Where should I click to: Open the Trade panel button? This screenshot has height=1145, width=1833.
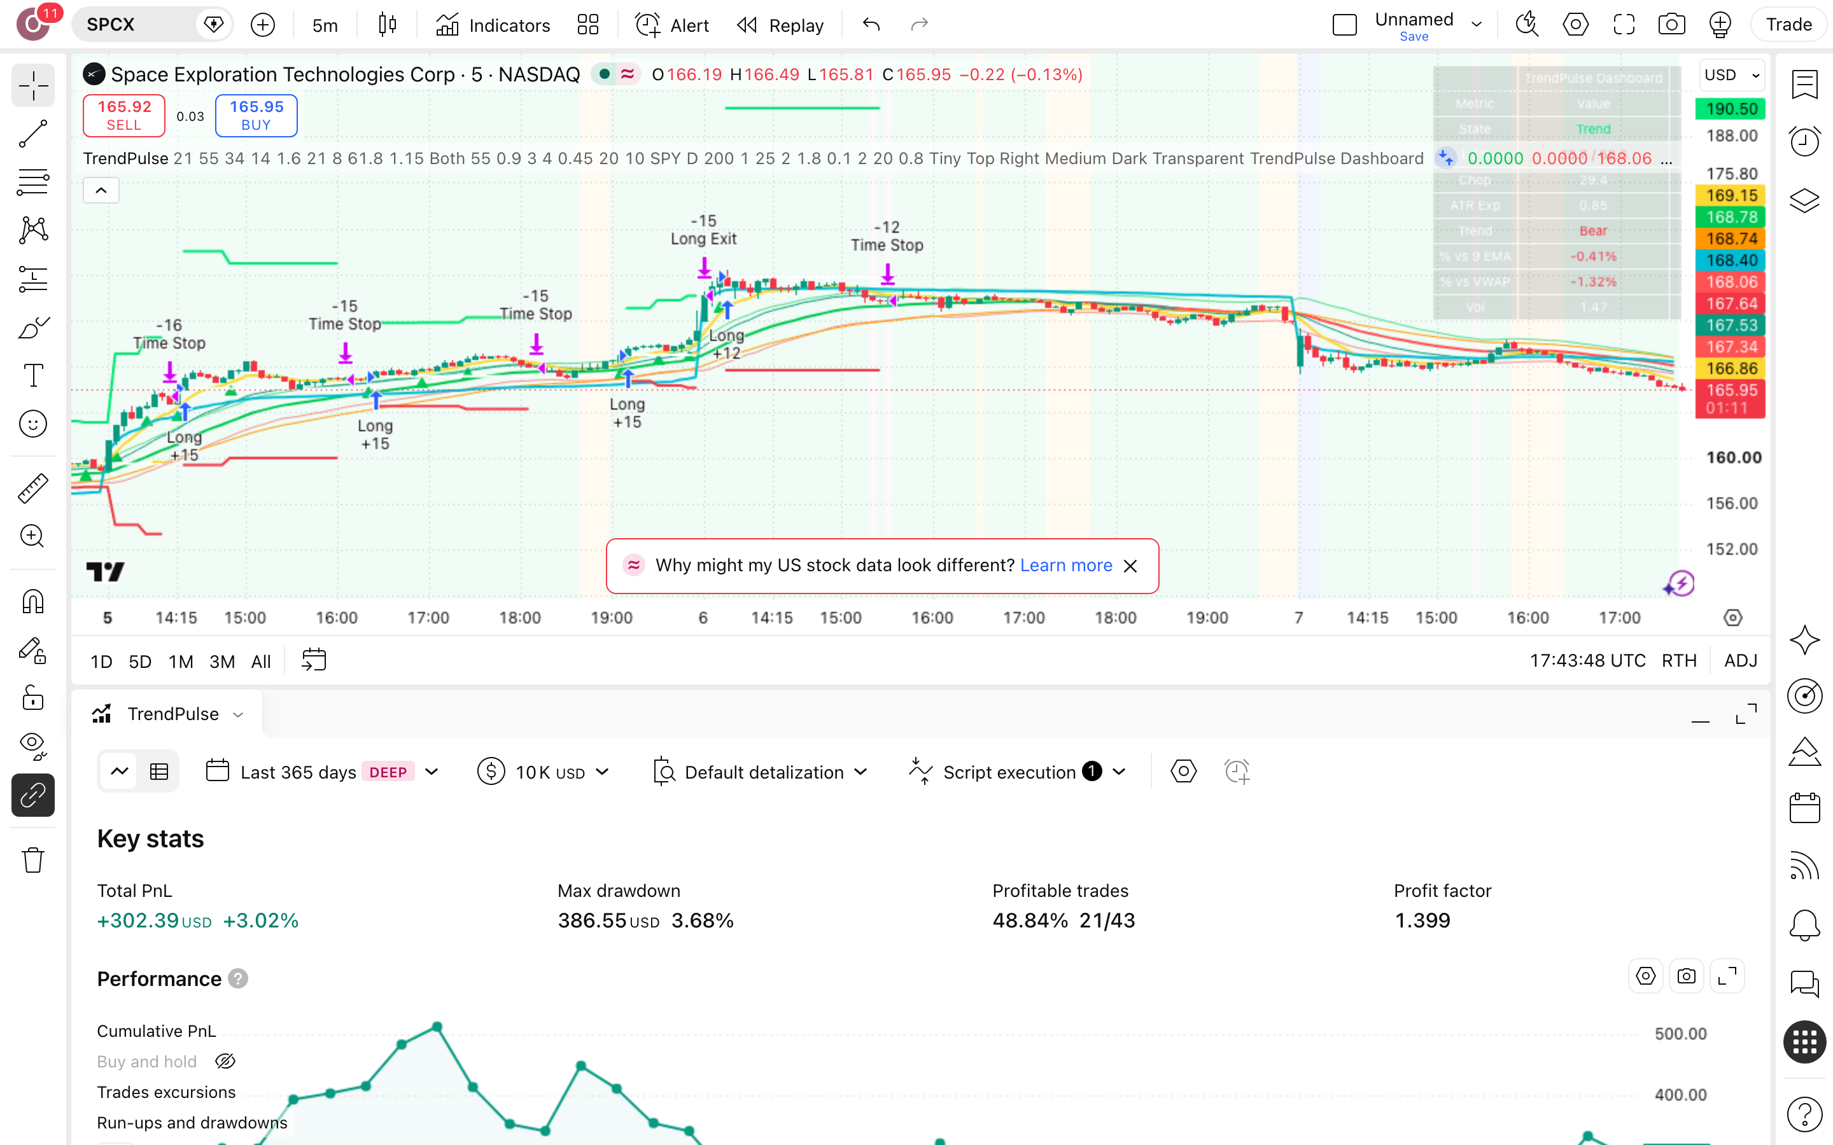tap(1788, 25)
